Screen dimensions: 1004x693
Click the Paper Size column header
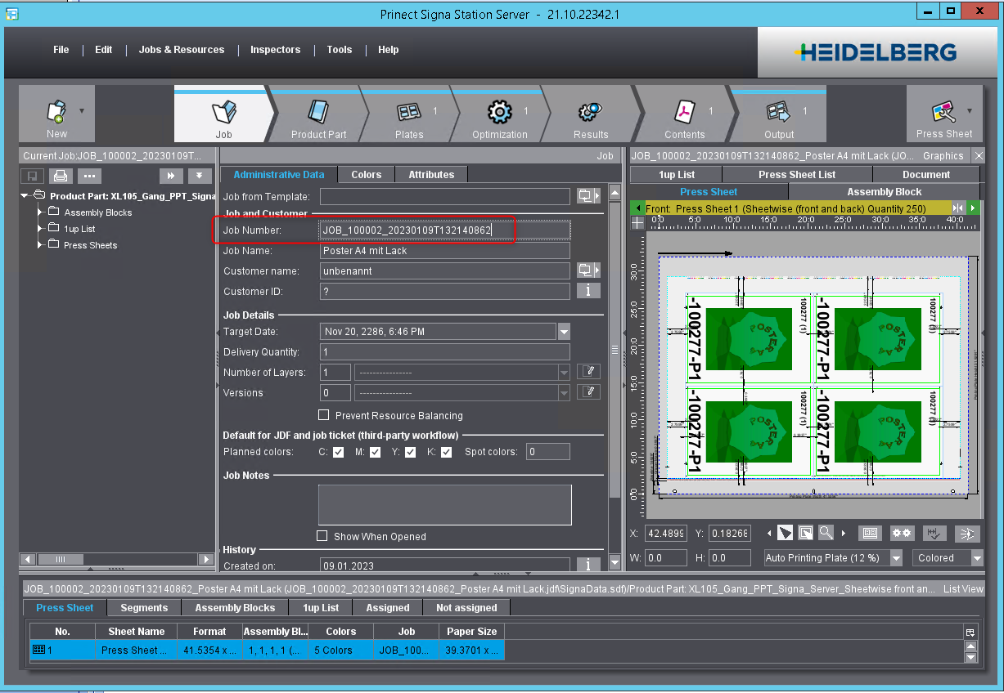(471, 631)
